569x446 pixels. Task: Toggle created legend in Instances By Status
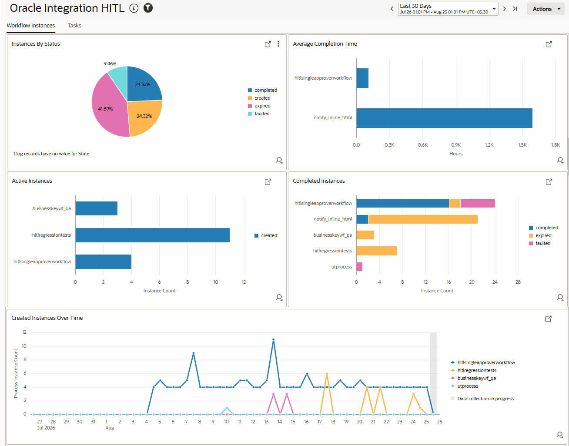259,98
